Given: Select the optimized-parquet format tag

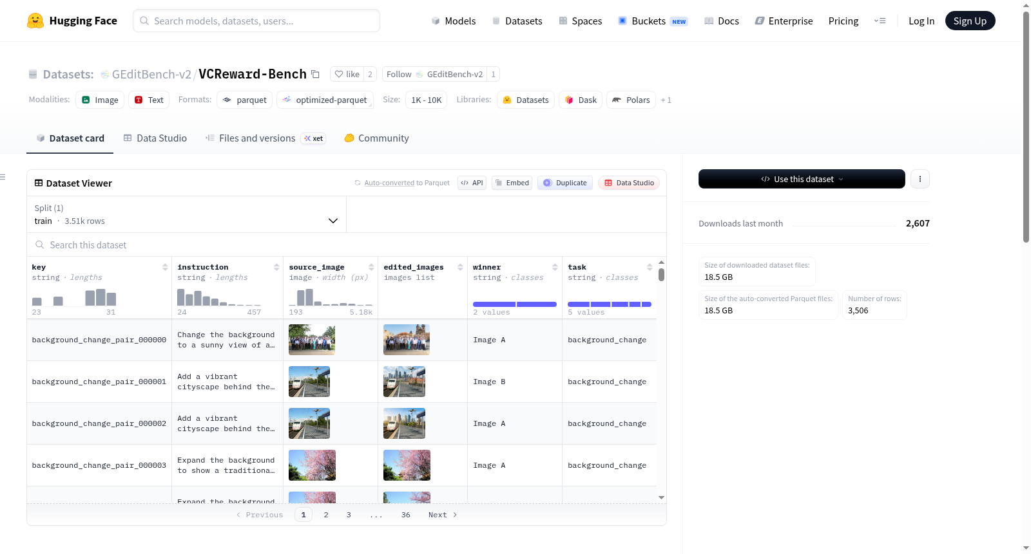Looking at the screenshot, I should coord(325,100).
